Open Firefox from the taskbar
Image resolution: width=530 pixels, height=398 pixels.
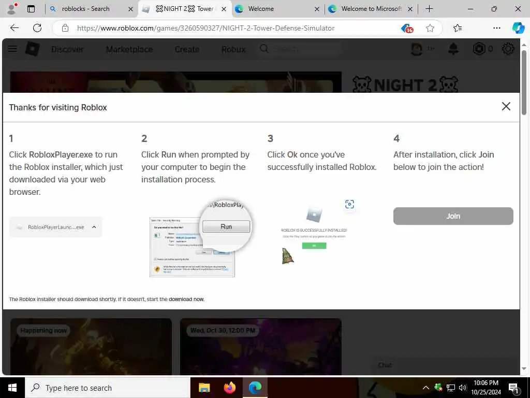tap(230, 388)
